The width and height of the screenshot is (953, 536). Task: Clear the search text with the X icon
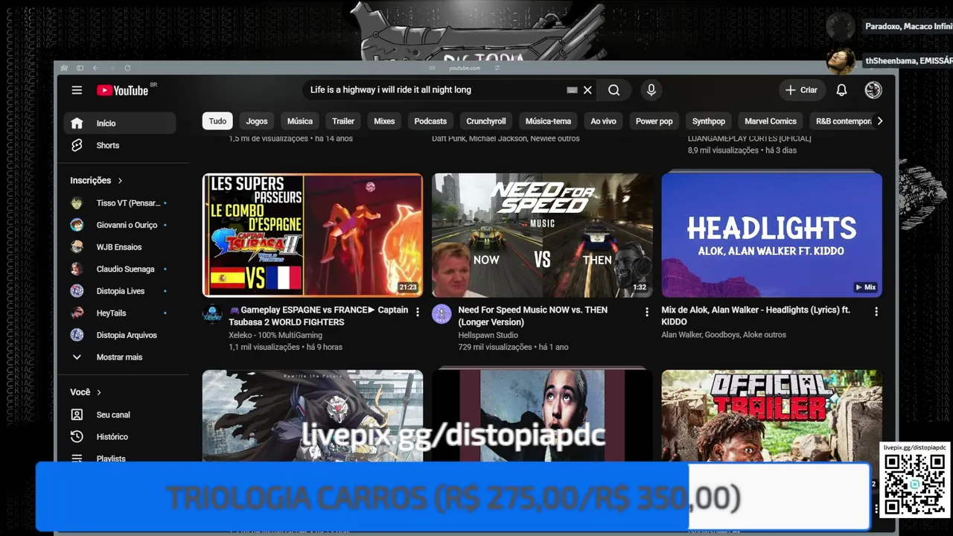587,90
